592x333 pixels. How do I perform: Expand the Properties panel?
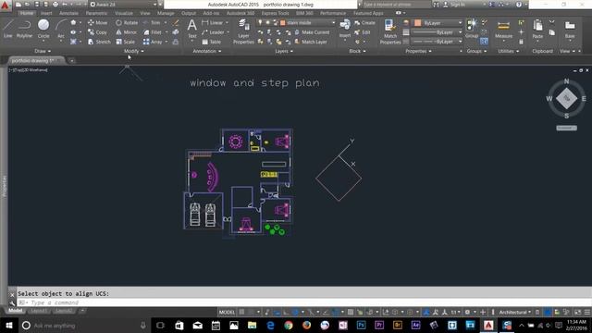pyautogui.click(x=418, y=51)
